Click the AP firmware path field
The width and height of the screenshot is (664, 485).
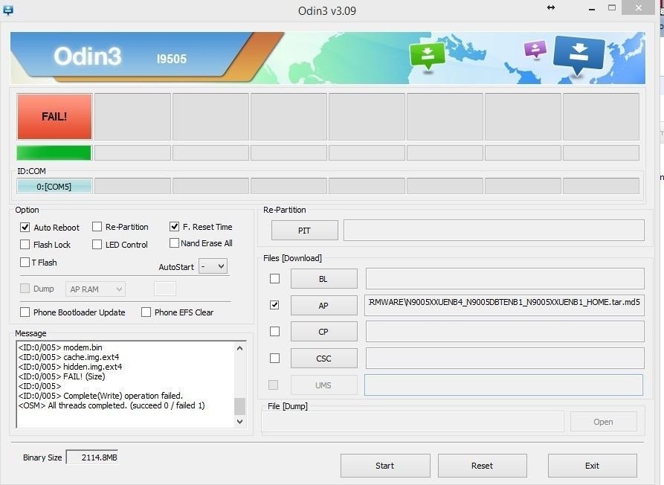click(505, 305)
